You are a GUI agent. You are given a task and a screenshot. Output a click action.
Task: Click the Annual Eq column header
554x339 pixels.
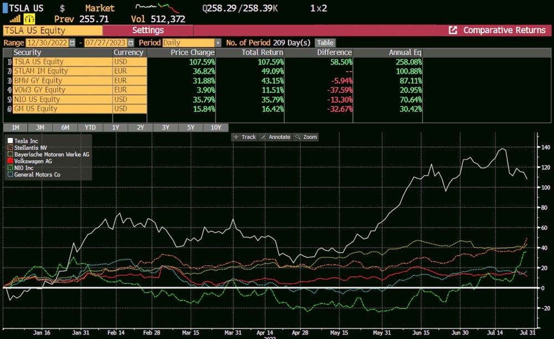pyautogui.click(x=405, y=52)
